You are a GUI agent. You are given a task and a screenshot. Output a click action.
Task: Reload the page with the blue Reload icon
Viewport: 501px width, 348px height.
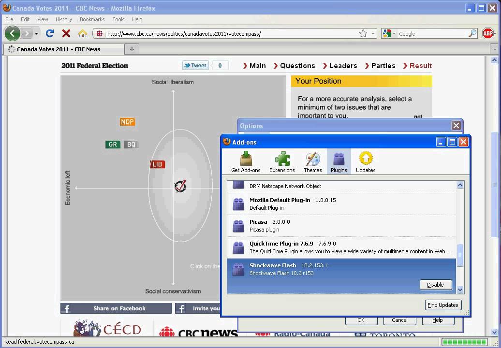49,33
